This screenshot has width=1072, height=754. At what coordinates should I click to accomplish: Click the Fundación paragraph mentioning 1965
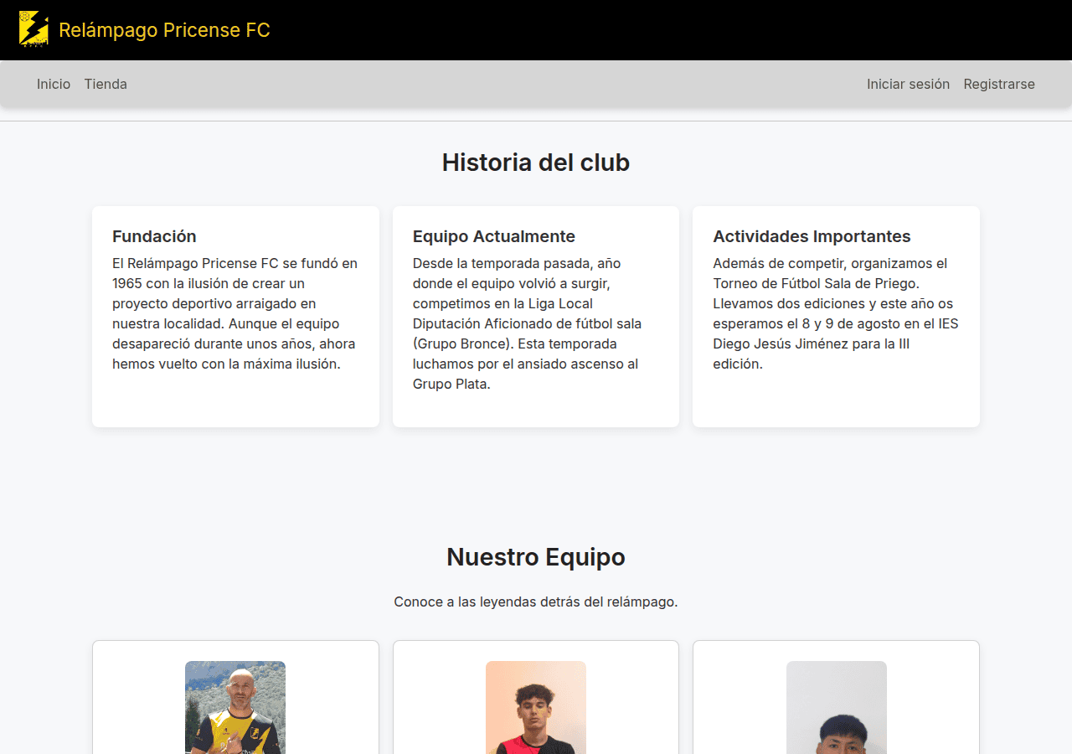pos(235,313)
